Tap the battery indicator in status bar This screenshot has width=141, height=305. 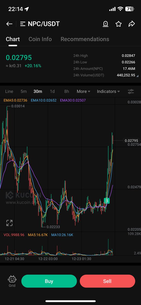(130, 9)
